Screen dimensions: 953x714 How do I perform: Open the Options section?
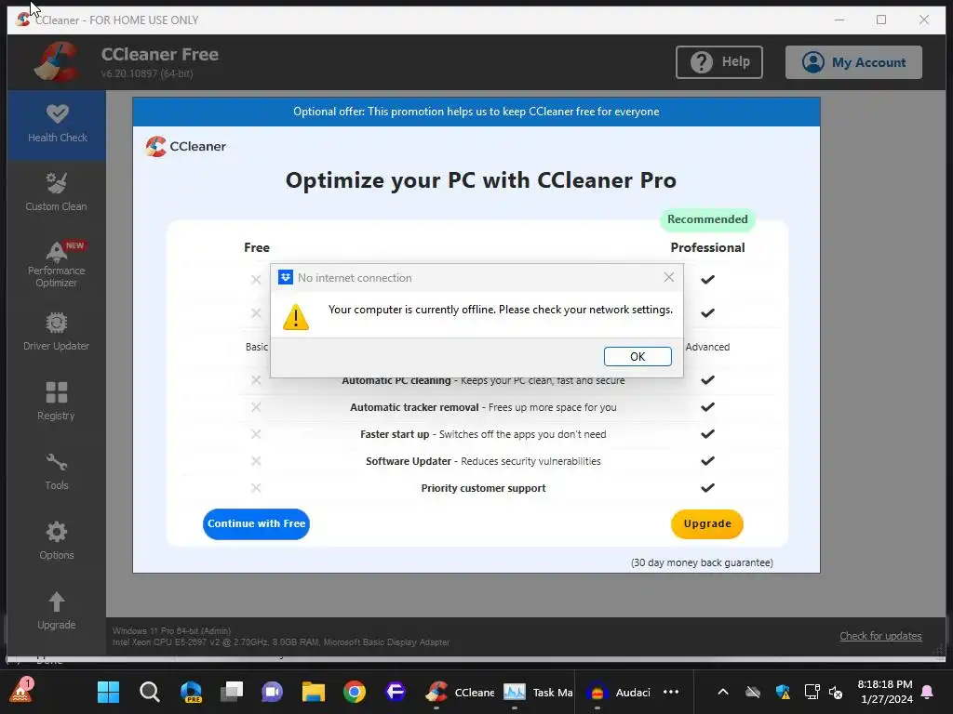point(57,541)
